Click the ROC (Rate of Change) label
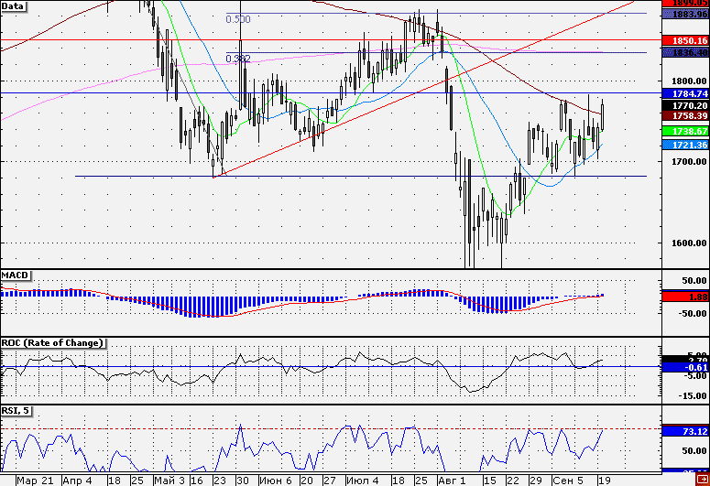Viewport: 710px width, 486px height. [53, 342]
